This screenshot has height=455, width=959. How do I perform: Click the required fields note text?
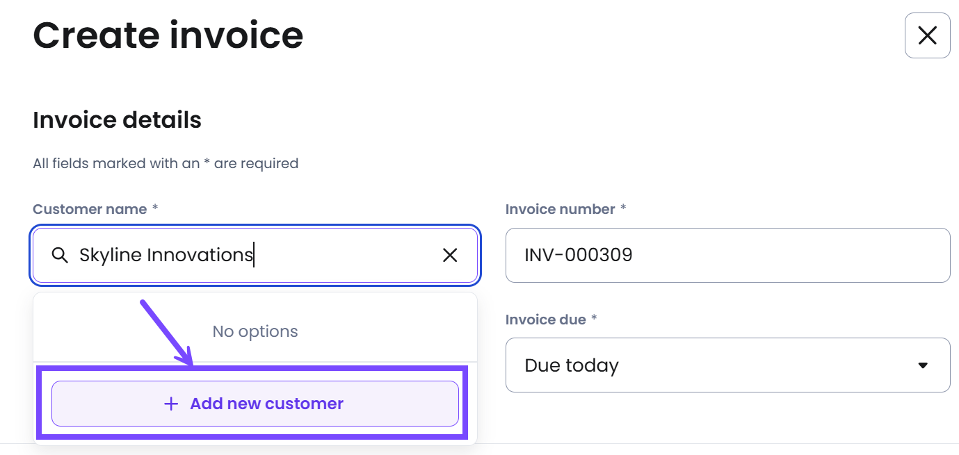[x=166, y=163]
